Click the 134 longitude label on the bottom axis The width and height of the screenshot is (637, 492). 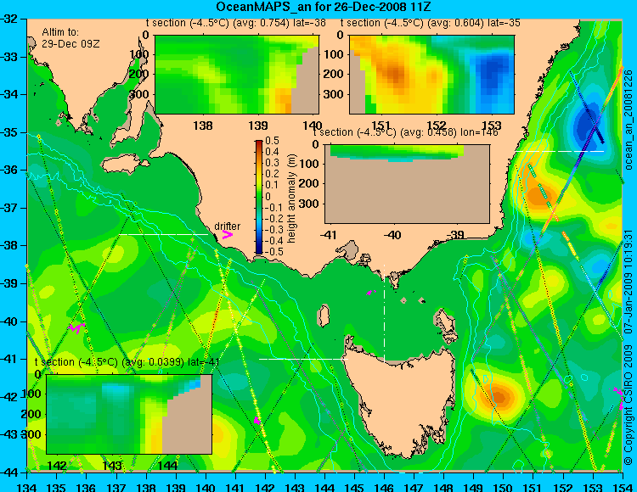27,487
